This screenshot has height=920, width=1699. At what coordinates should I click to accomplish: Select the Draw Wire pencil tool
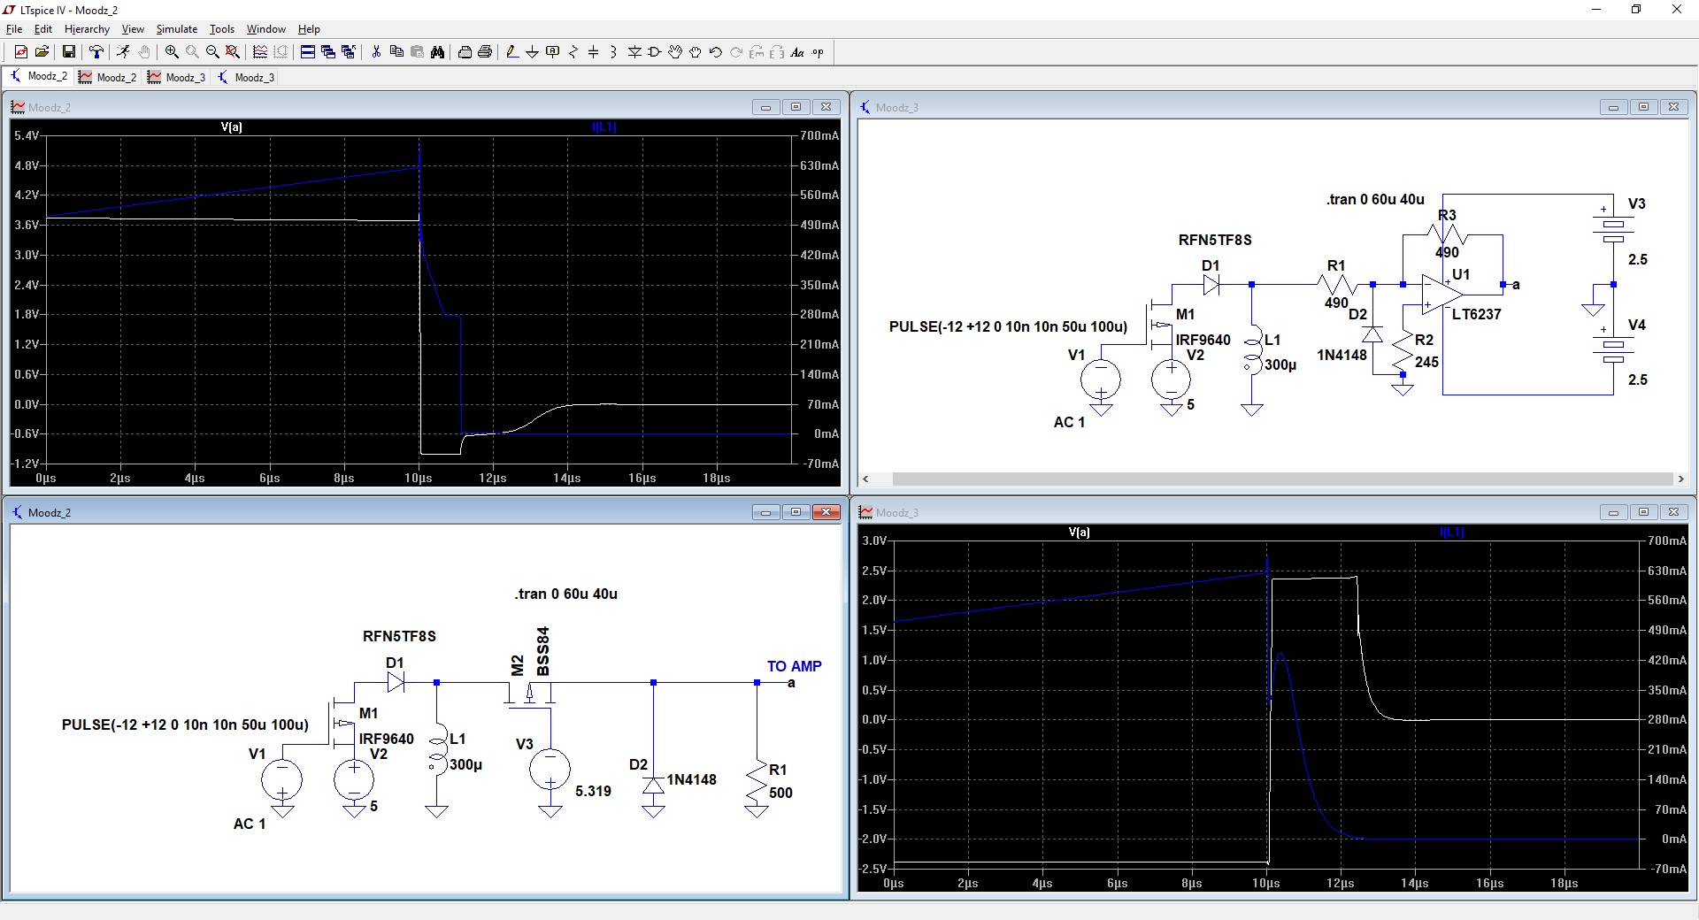(511, 52)
